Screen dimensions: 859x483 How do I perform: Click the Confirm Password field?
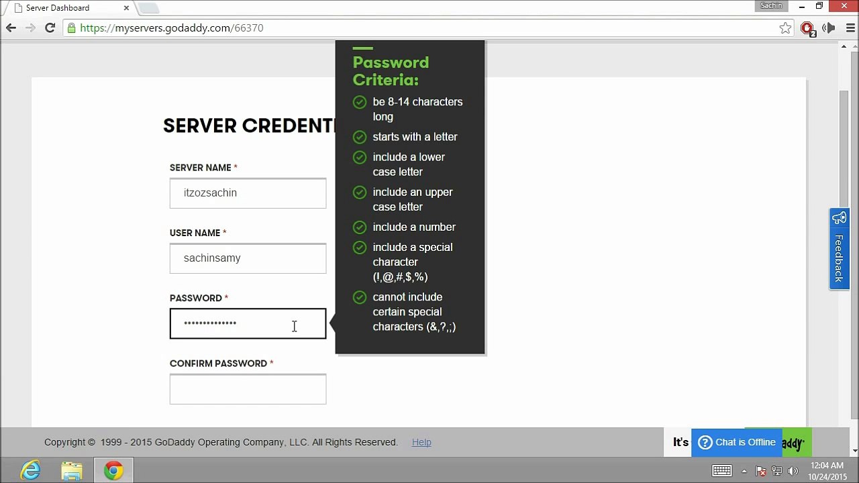tap(248, 389)
